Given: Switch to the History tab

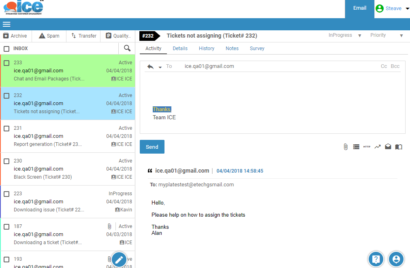Looking at the screenshot, I should (x=207, y=49).
